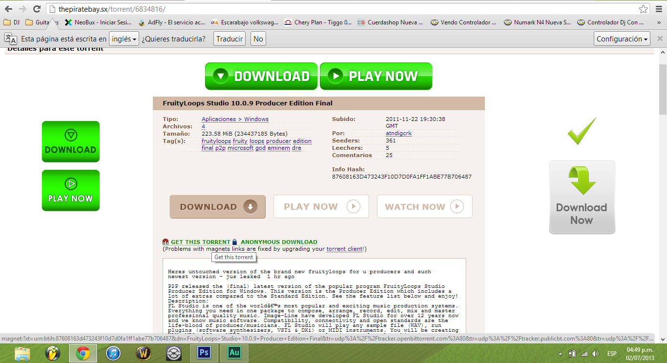Open Adobe Audition from the taskbar
Screen dimensions: 667x363
tap(234, 353)
